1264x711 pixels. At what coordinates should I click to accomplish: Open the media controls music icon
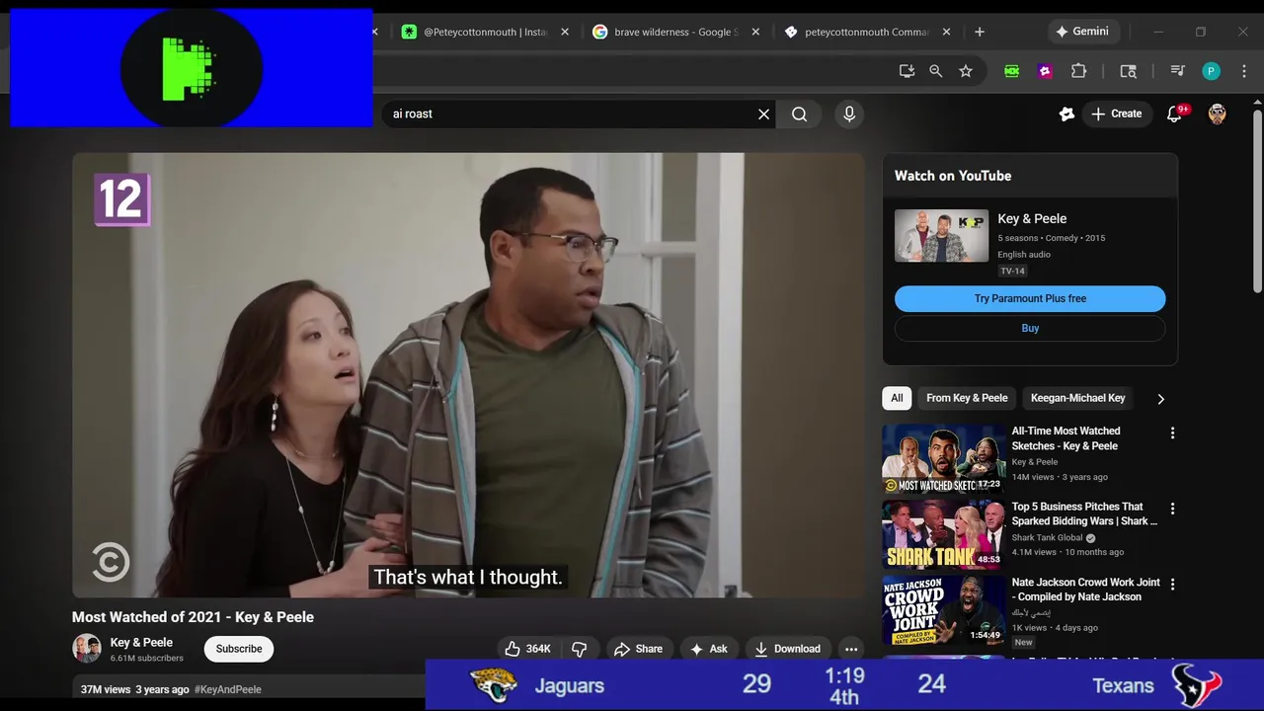1177,71
